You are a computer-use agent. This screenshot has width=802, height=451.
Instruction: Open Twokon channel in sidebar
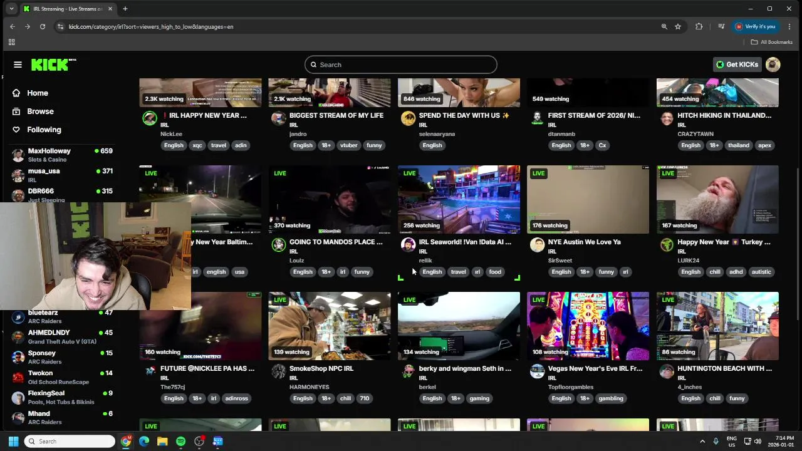coord(62,377)
